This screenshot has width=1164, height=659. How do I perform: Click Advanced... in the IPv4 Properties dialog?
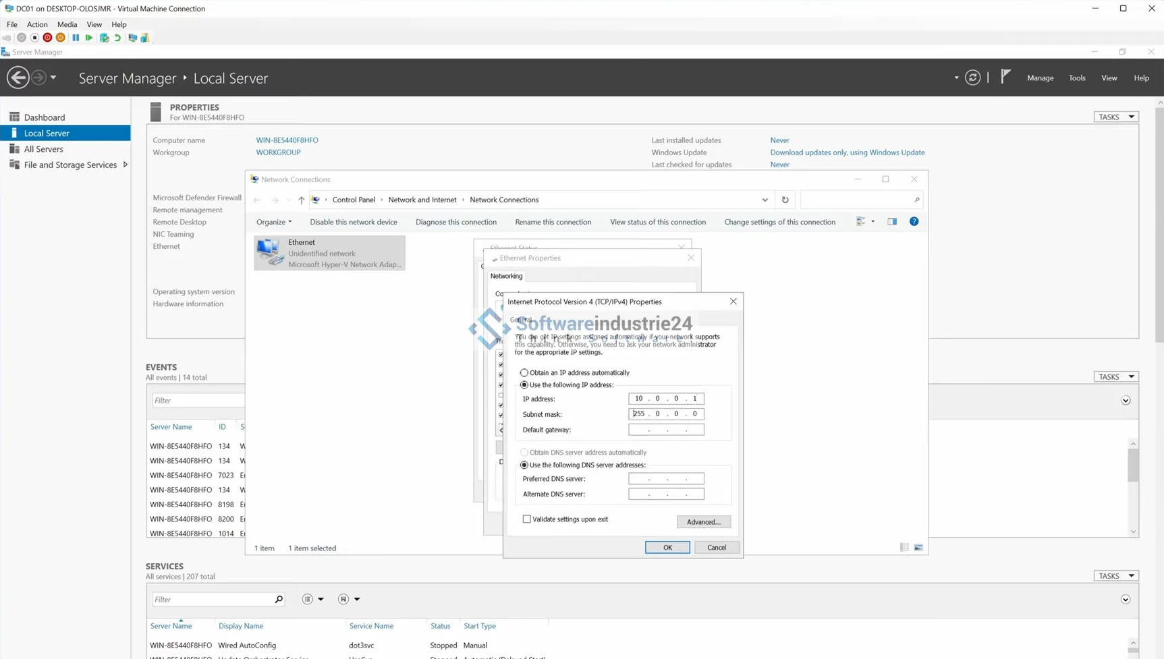pos(703,522)
